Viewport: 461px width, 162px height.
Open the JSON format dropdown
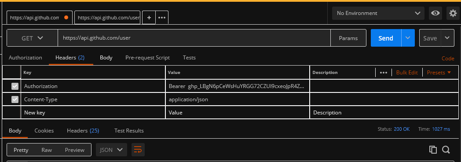coord(111,150)
